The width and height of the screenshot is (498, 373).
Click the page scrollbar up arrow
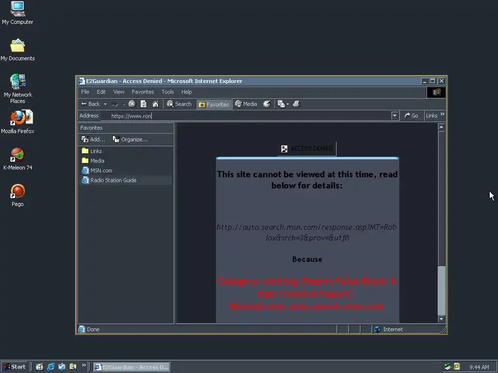point(441,127)
